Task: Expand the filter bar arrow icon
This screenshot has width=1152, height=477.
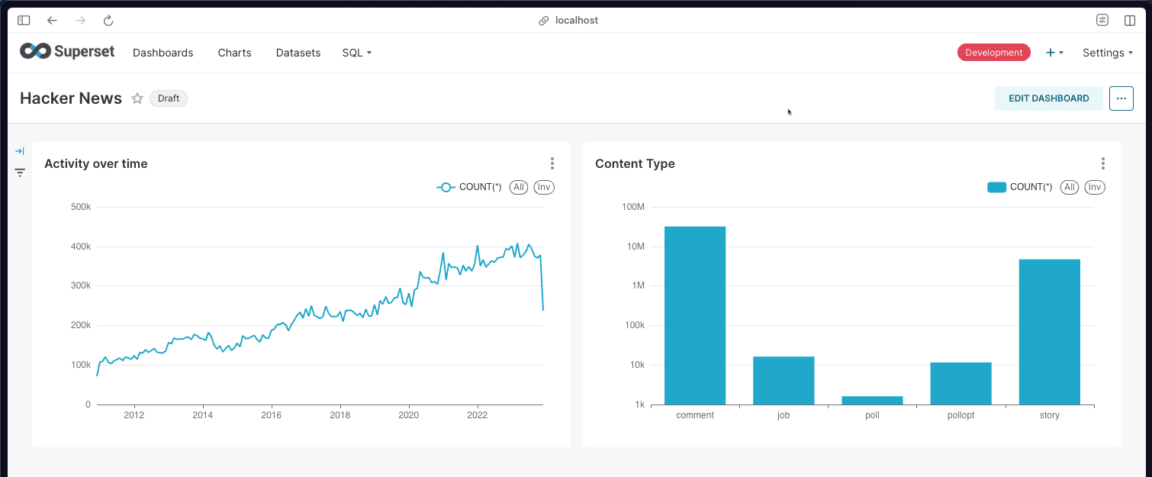Action: click(20, 151)
